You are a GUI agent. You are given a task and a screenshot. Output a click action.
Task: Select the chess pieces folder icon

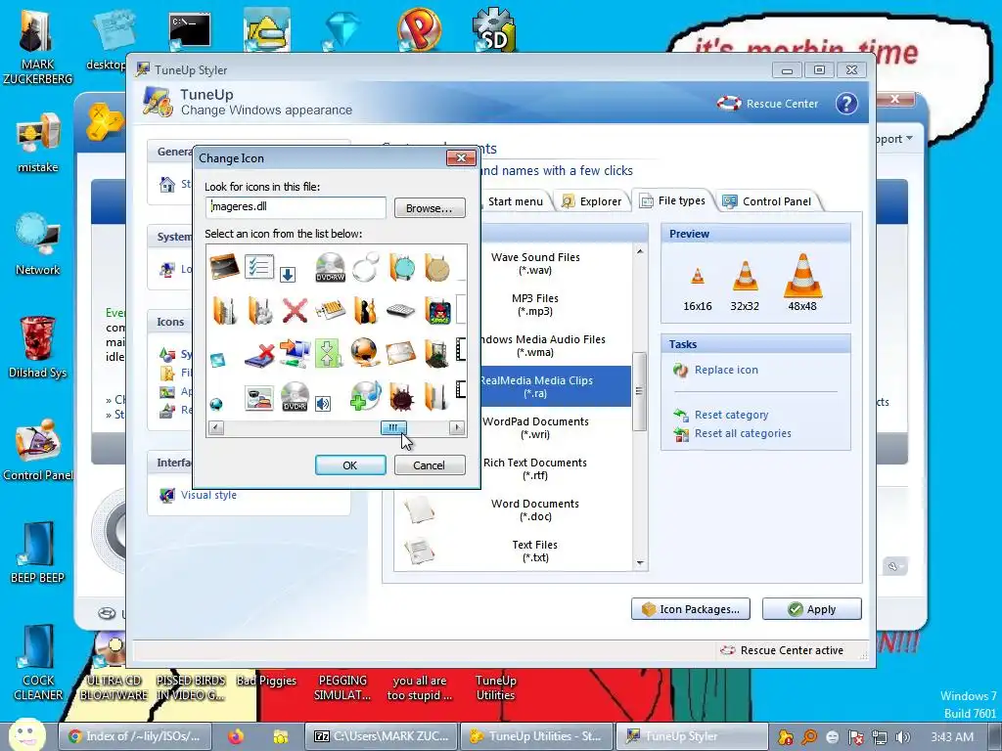366,311
